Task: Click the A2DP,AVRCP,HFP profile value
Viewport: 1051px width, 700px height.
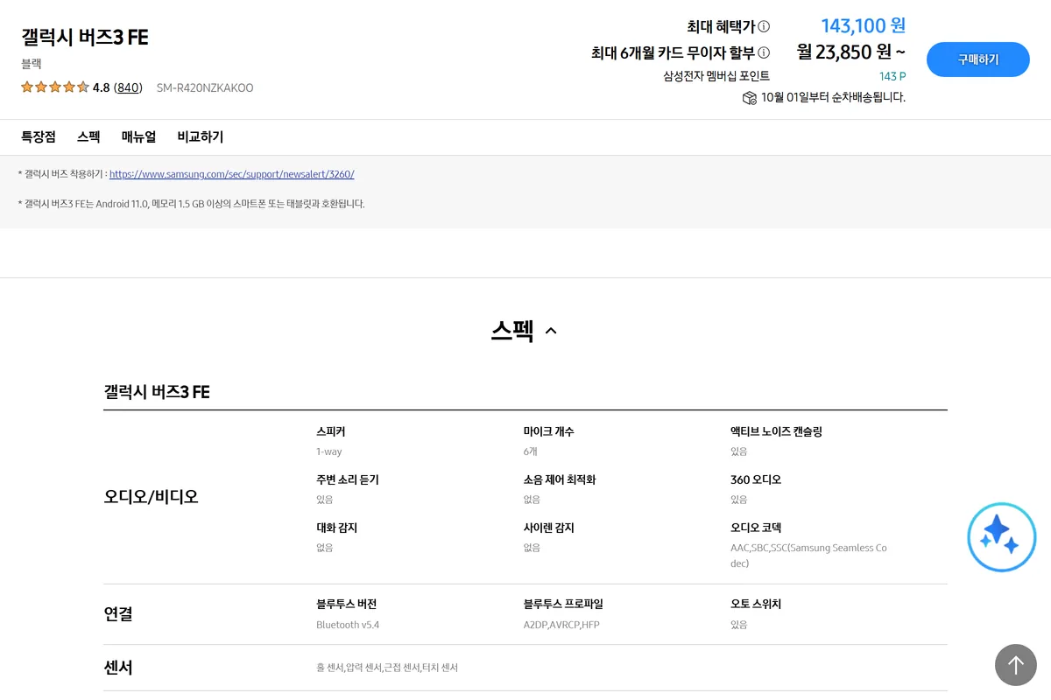Action: point(561,625)
